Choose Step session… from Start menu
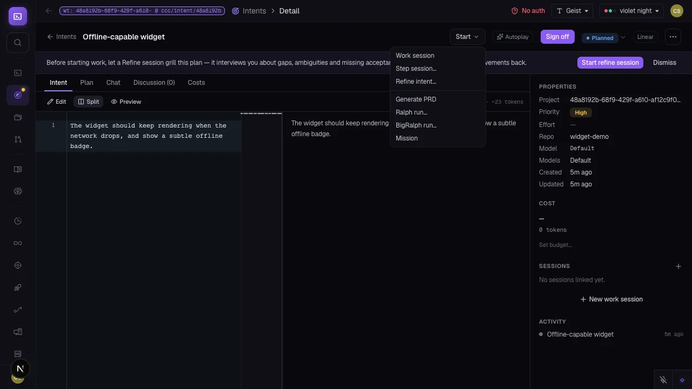 tap(437, 69)
